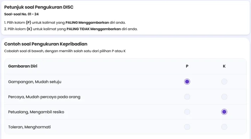Select P for 'Gampangan, Mudah setuju'
This screenshot has width=251, height=139.
[187, 81]
